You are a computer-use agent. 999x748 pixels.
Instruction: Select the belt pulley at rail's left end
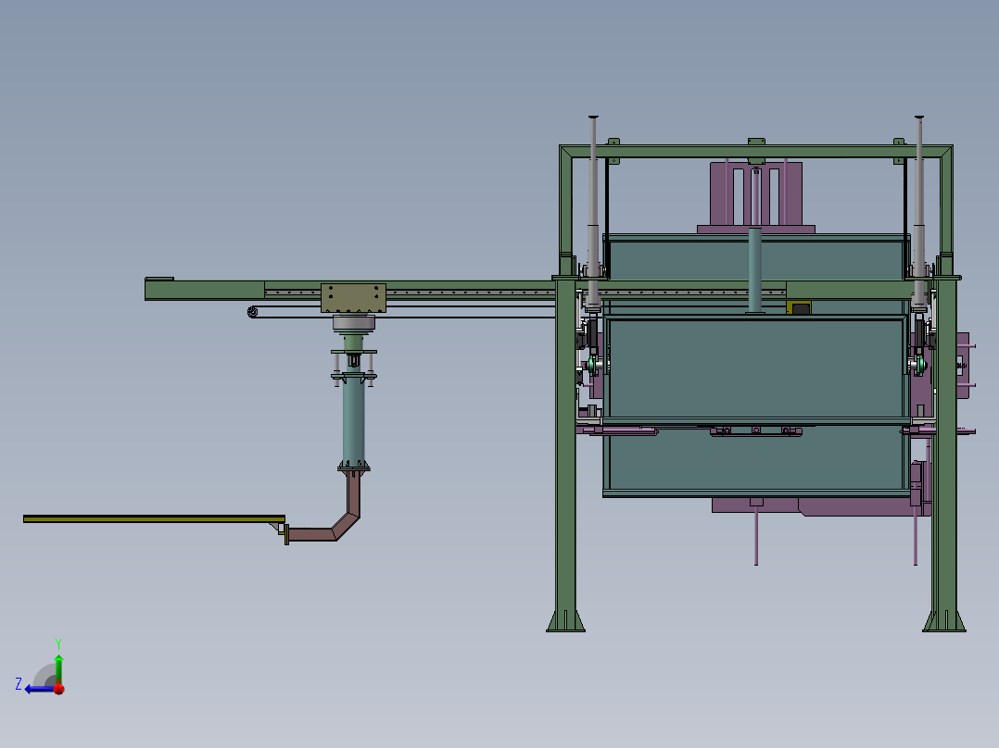[252, 312]
